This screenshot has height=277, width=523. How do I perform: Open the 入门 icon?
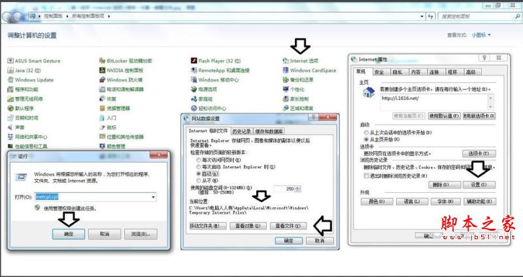(x=102, y=118)
